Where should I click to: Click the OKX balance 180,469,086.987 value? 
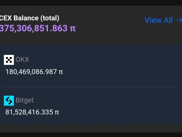[x=31, y=72]
